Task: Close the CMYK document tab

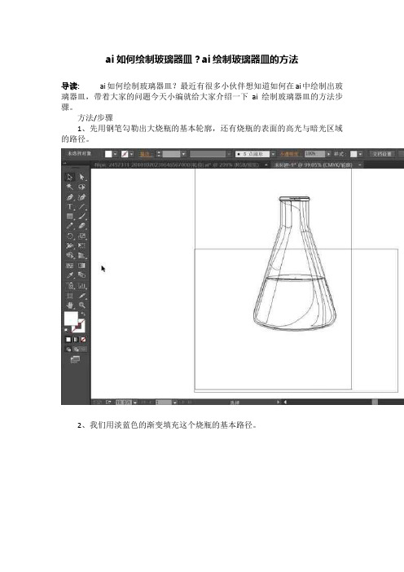Action: pyautogui.click(x=359, y=165)
